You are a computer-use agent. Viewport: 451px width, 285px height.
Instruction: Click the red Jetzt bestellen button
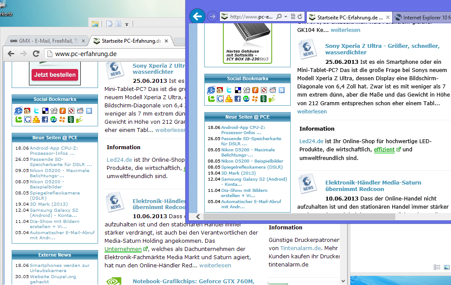[54, 75]
